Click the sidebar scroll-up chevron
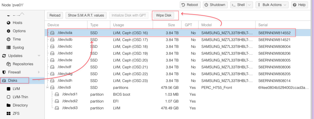Image resolution: width=314 pixels, height=119 pixels. click(22, 14)
